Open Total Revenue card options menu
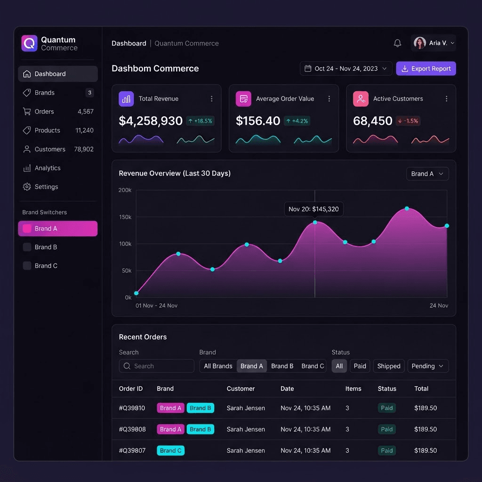 click(x=211, y=99)
